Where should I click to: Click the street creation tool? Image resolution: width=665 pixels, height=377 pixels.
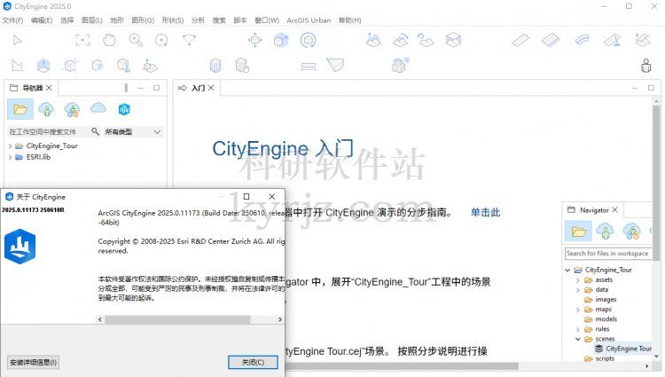(x=520, y=40)
